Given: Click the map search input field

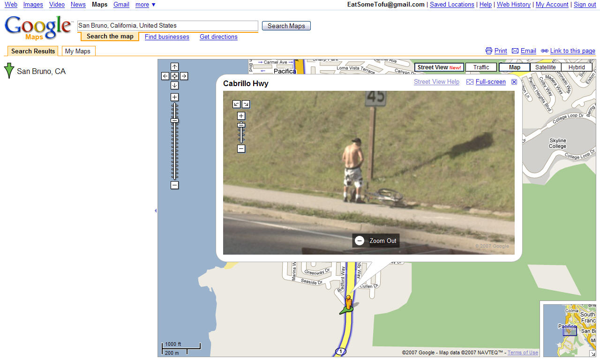Looking at the screenshot, I should (x=167, y=26).
